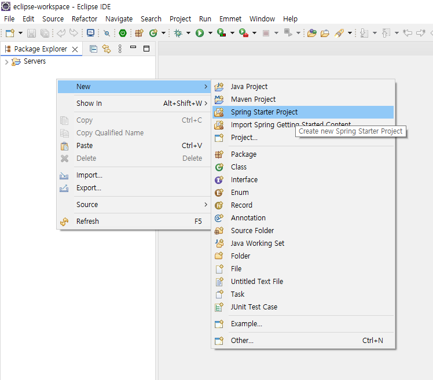Viewport: 433px width, 380px height.
Task: Click the Next Annotation toolbar icon
Action: click(x=364, y=33)
